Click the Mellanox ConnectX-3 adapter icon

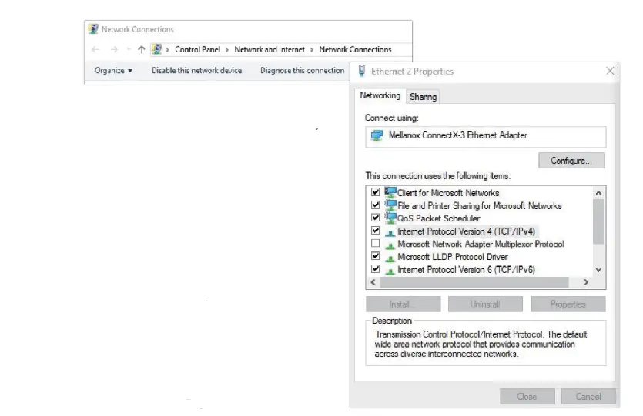tap(377, 136)
